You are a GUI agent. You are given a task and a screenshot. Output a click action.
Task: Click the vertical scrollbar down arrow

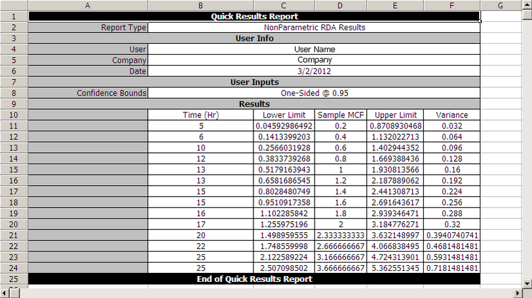527,283
